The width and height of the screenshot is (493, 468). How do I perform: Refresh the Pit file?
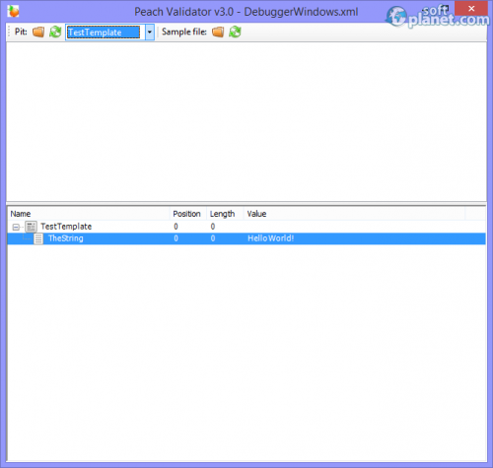55,32
